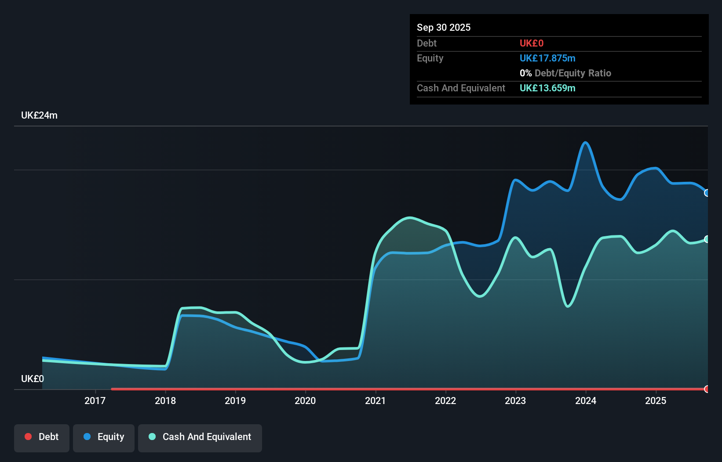The width and height of the screenshot is (722, 462).
Task: Click the Debt endpoint marker at chart right
Action: 707,389
